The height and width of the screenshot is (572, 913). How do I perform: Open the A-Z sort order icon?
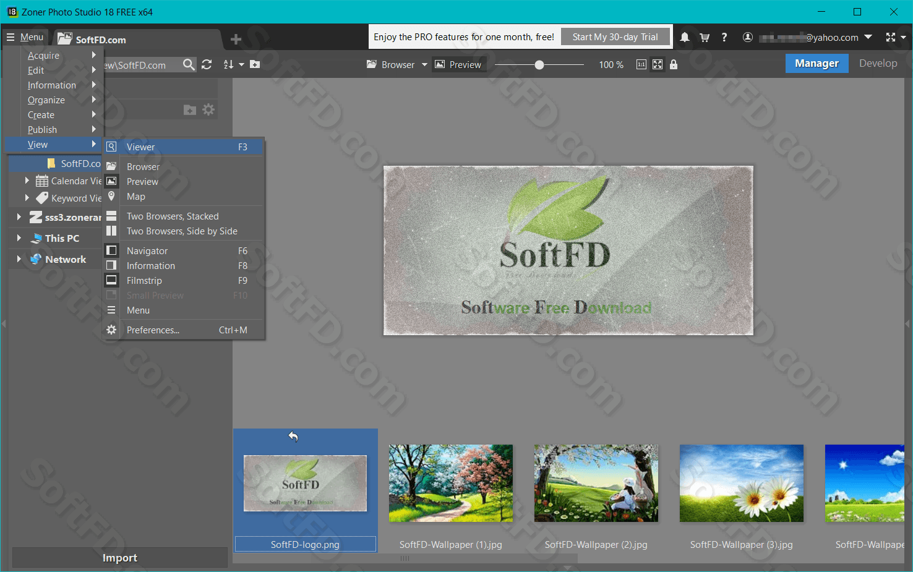[228, 64]
